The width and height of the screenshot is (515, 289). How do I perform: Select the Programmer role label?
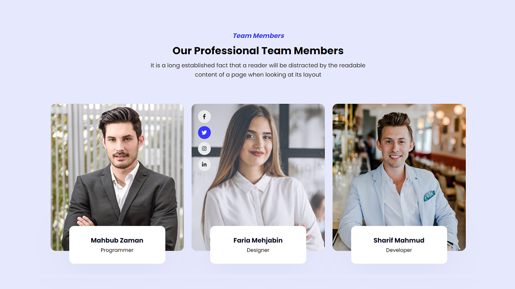(x=117, y=250)
